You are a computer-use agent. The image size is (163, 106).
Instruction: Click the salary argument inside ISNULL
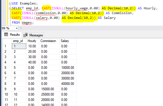click(42, 18)
